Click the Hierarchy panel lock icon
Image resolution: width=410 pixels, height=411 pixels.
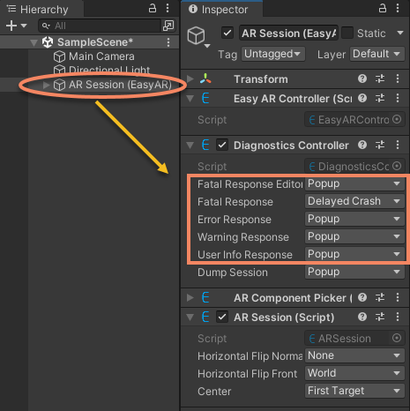point(153,8)
